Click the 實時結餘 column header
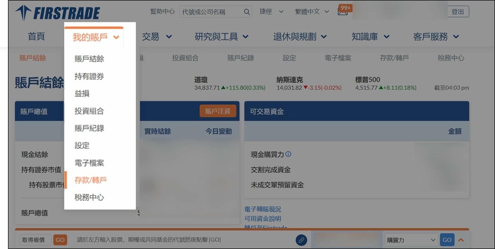The image size is (495, 249). click(x=158, y=131)
